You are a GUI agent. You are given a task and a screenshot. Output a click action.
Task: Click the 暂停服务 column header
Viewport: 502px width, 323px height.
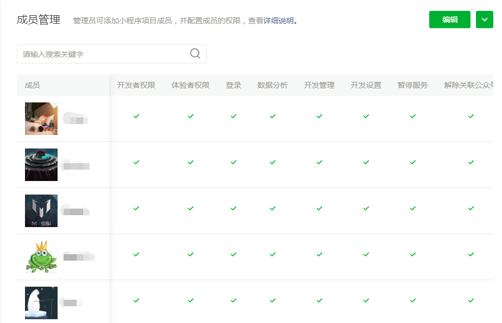[413, 86]
